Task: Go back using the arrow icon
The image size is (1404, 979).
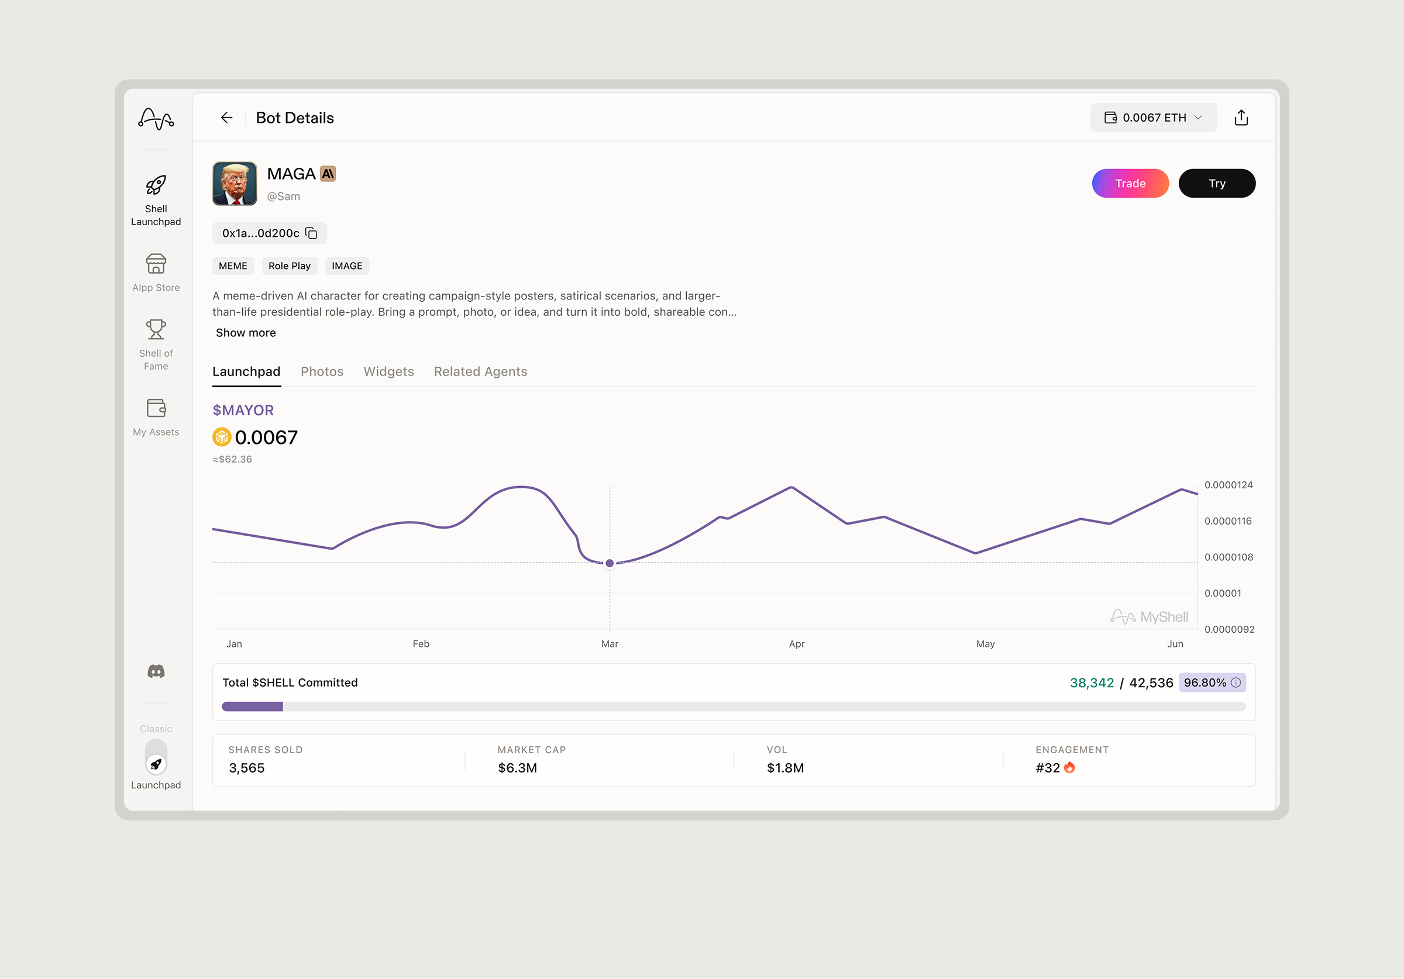Action: [x=226, y=118]
